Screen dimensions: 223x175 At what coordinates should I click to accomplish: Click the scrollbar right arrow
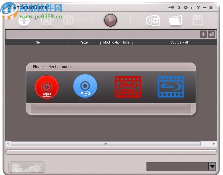point(214,144)
